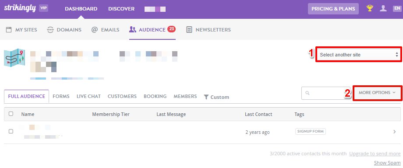This screenshot has width=403, height=168.
Task: Show Members contacts
Action: 185,96
